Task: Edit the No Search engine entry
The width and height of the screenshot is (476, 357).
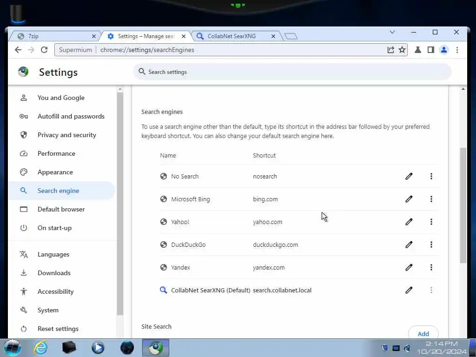Action: coord(409,176)
